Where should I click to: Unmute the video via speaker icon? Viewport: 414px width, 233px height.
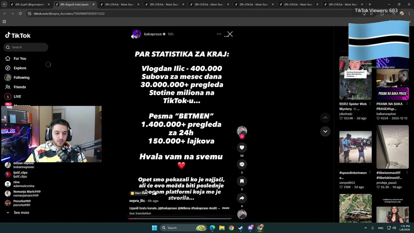[x=134, y=36]
